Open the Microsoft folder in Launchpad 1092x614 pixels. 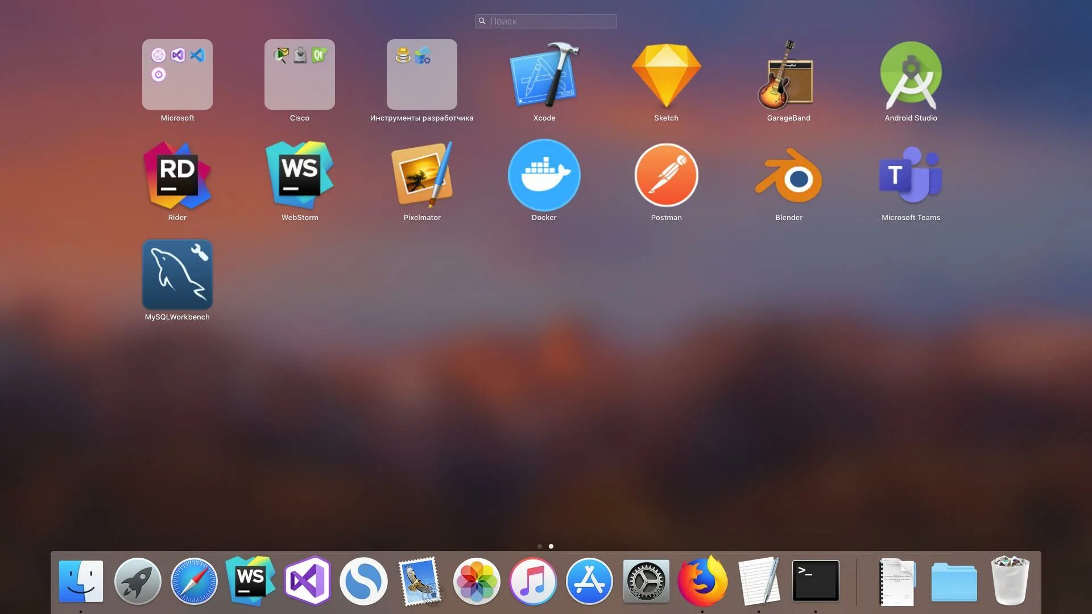(x=177, y=74)
